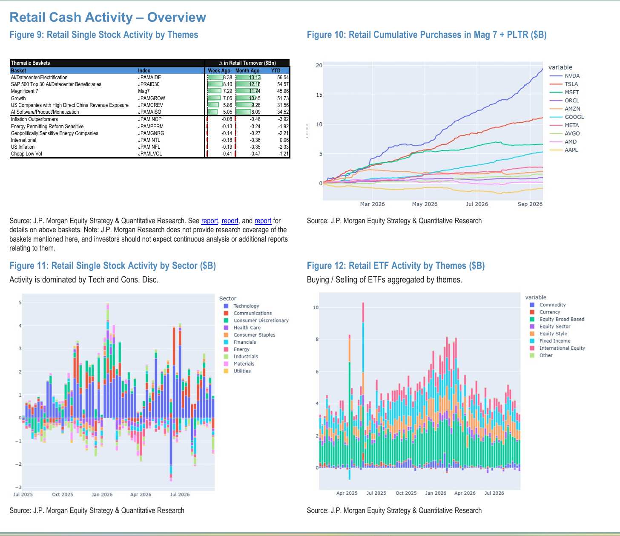620x536 pixels.
Task: Select the Health Care legend label
Action: pyautogui.click(x=247, y=328)
